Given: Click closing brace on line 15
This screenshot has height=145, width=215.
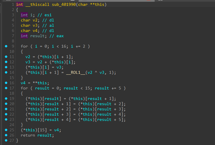Looking at the screenshot, I should [22, 78].
